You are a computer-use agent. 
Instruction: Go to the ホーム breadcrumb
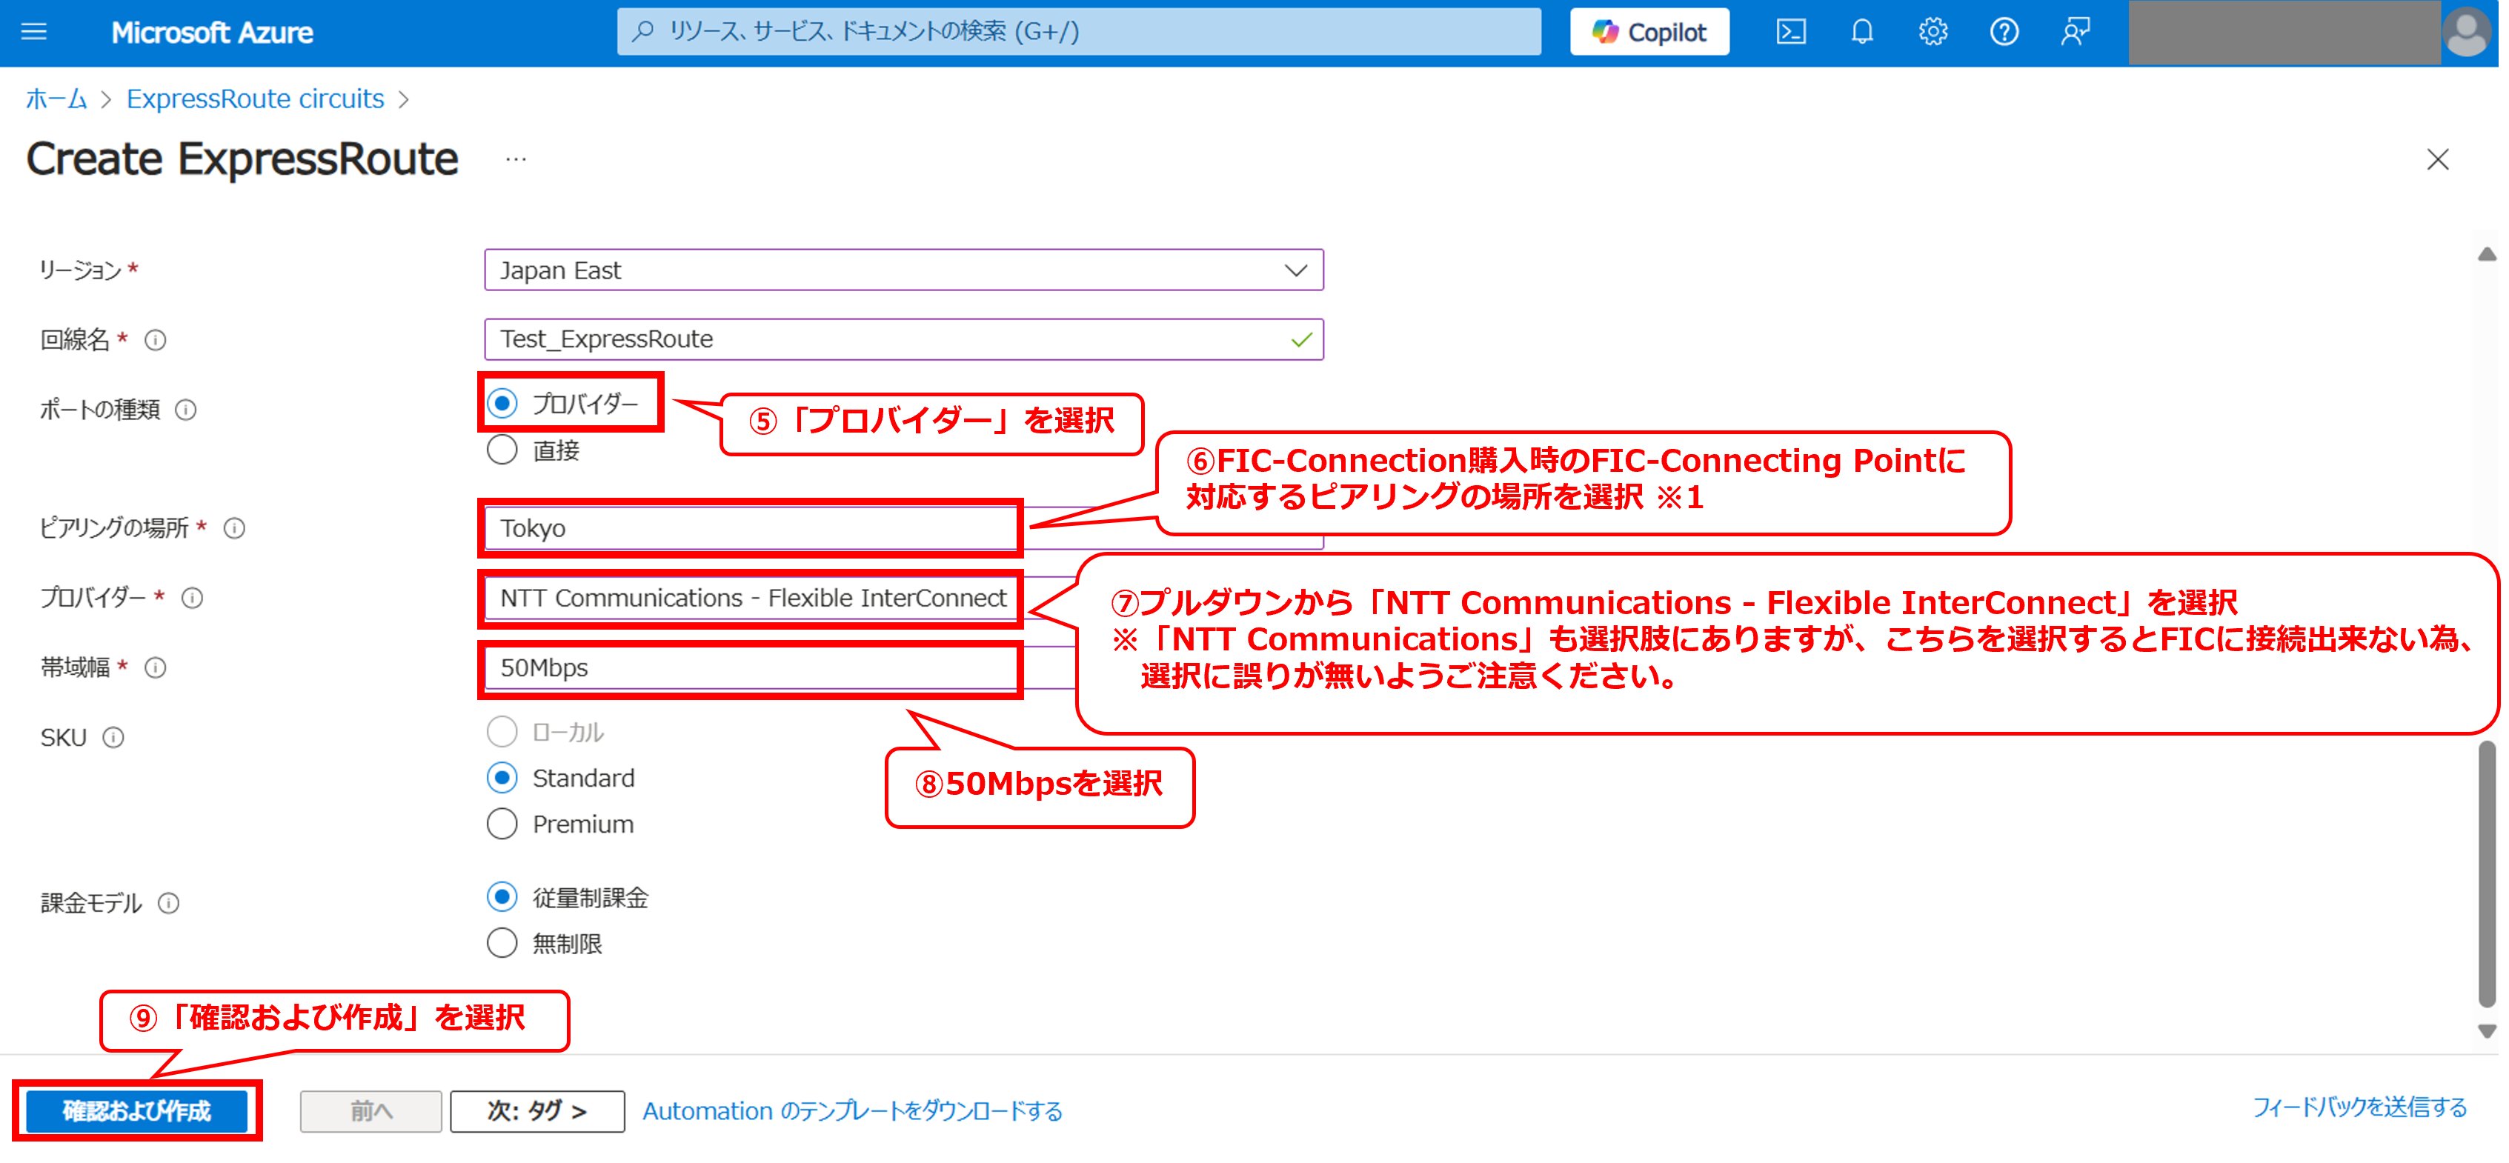[x=56, y=99]
